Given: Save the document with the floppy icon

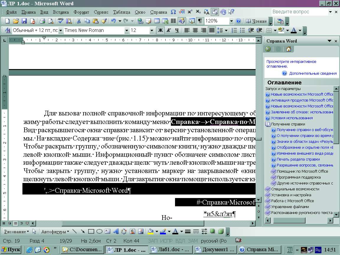Looking at the screenshot, I should click(24, 21).
